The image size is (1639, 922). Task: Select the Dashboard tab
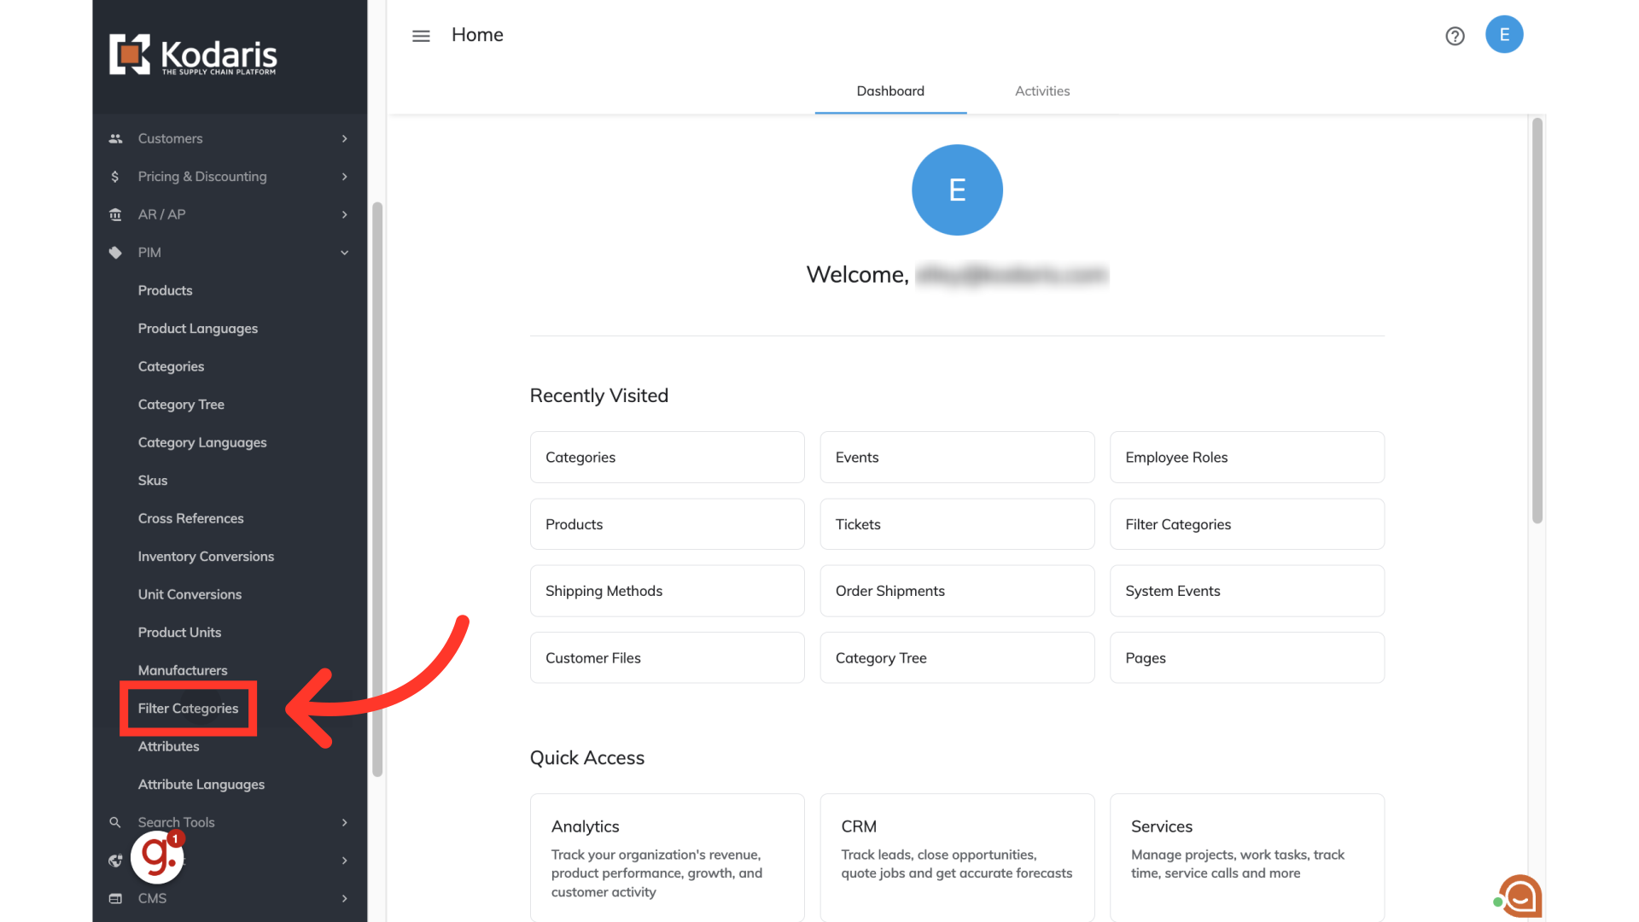pyautogui.click(x=890, y=91)
